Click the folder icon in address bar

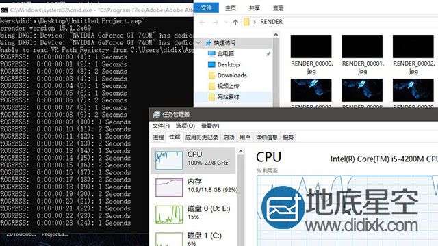tap(246, 22)
